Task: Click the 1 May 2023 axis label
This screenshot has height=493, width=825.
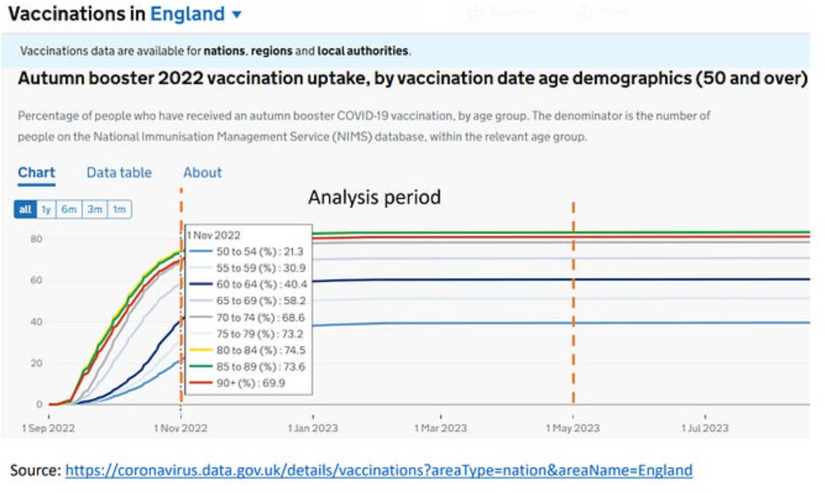Action: coord(574,428)
